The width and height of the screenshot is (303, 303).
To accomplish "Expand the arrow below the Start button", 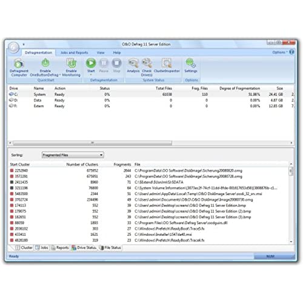I will pyautogui.click(x=91, y=75).
